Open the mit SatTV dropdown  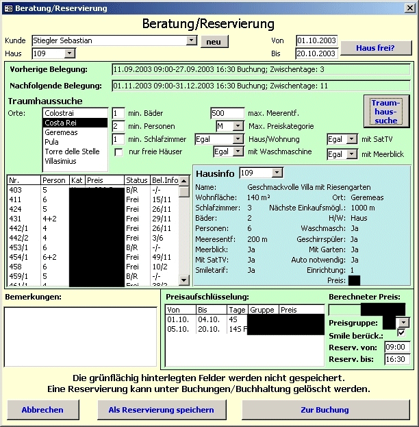click(x=352, y=139)
